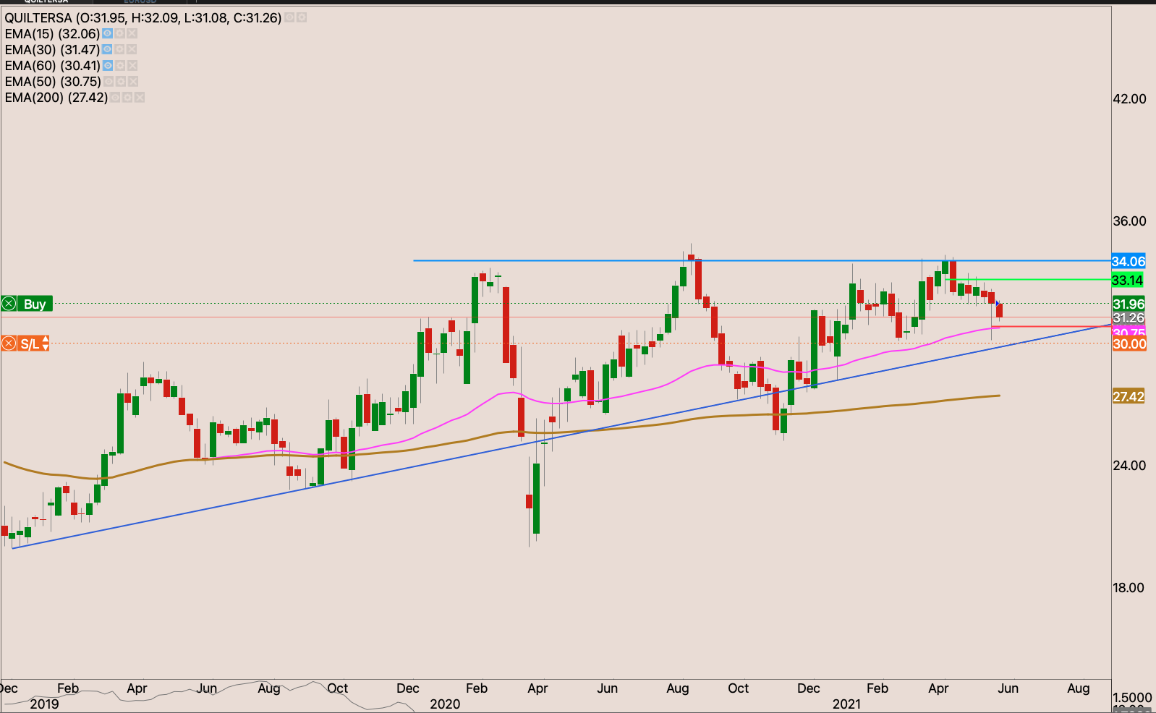1156x713 pixels.
Task: Click the orange S/L order label
Action: pos(30,343)
